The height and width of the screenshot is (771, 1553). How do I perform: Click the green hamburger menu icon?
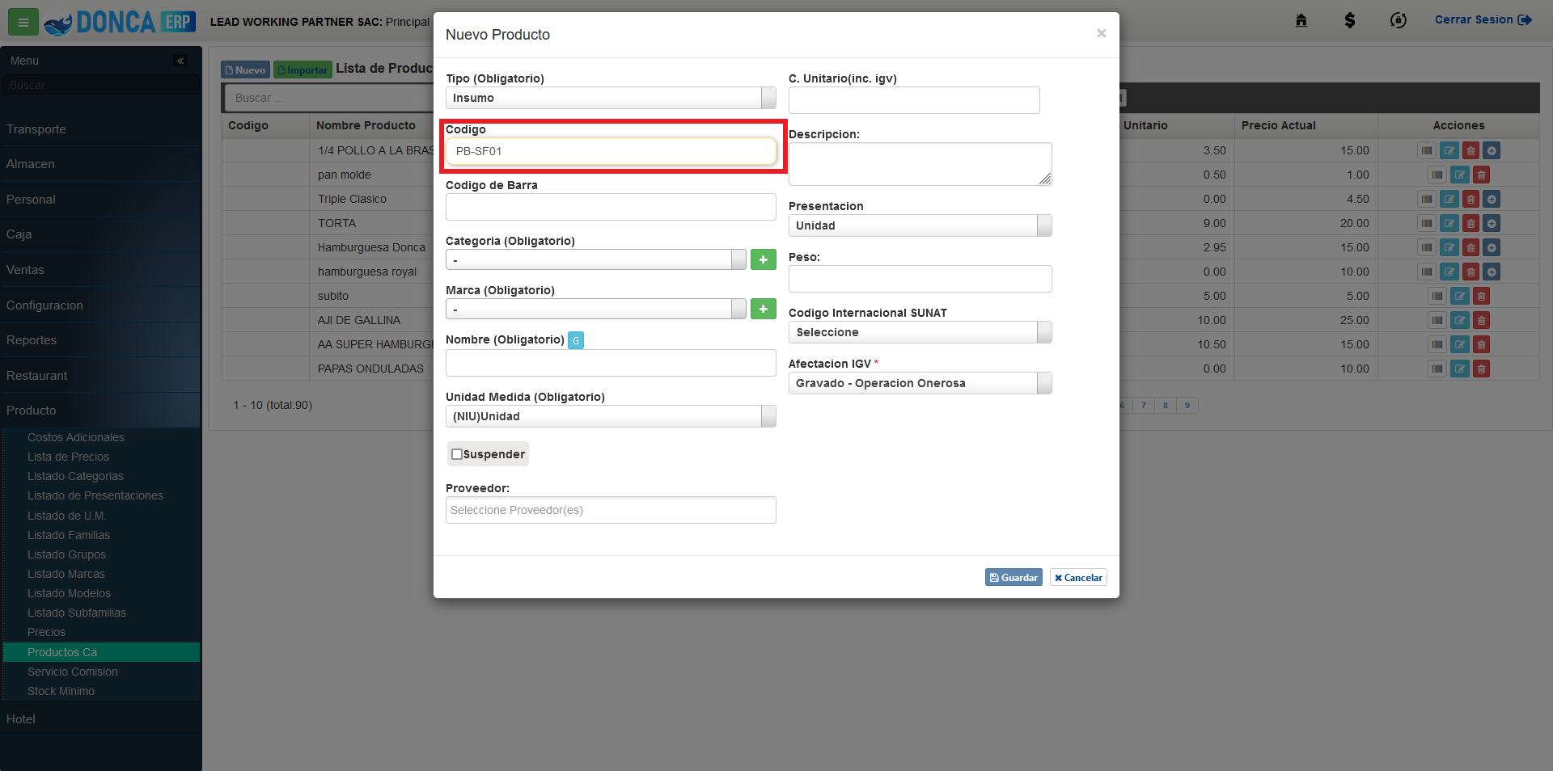[23, 22]
